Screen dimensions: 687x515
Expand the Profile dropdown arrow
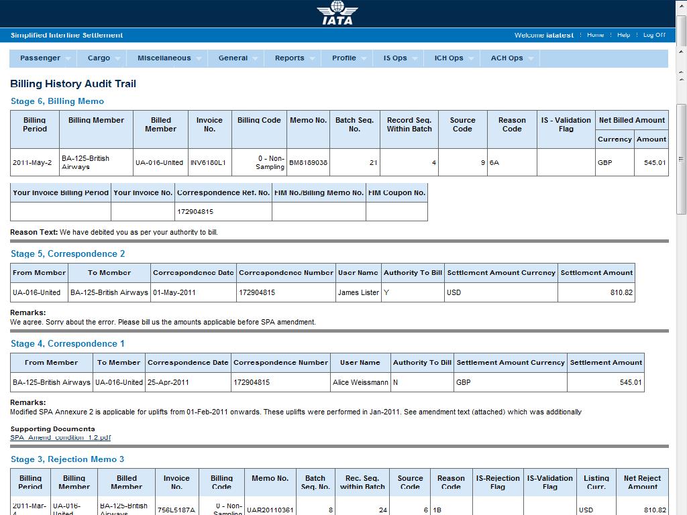click(364, 59)
